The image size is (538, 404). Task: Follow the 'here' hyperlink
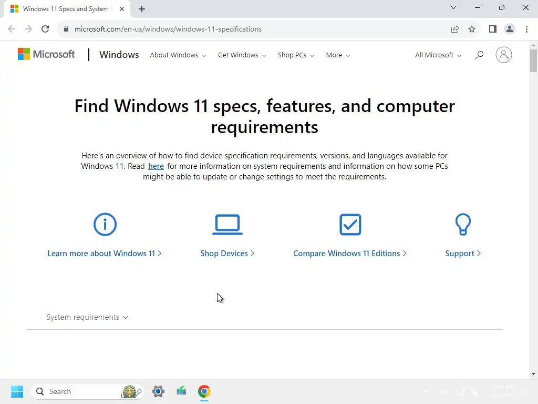[x=156, y=166]
